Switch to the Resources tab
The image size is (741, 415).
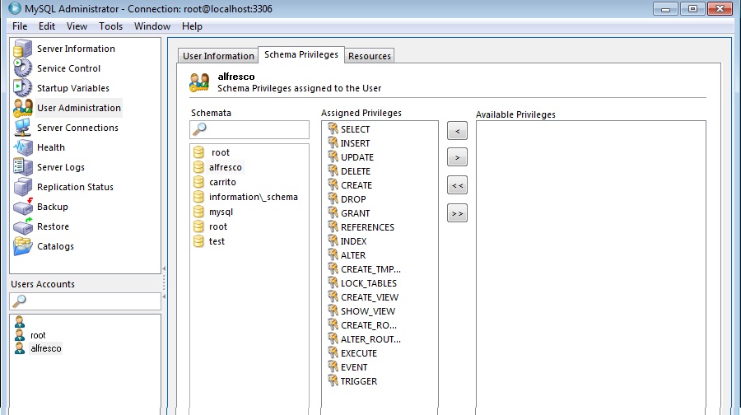tap(370, 56)
